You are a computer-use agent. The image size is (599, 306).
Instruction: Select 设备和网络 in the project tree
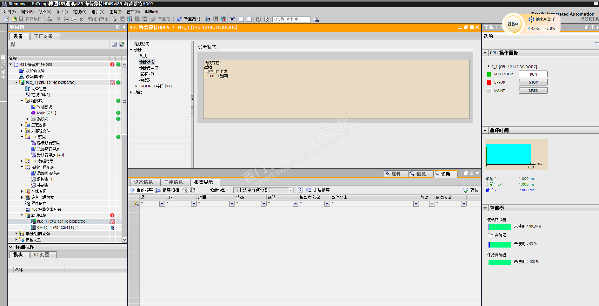click(x=35, y=77)
